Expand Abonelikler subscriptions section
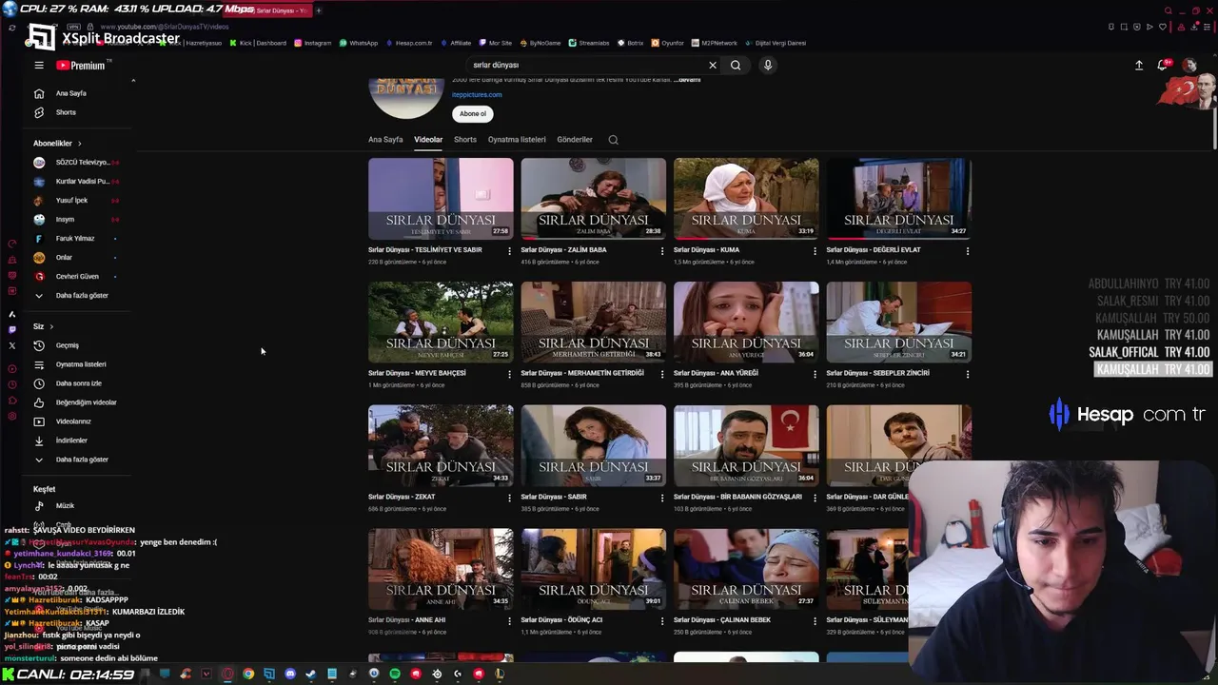 click(x=58, y=144)
